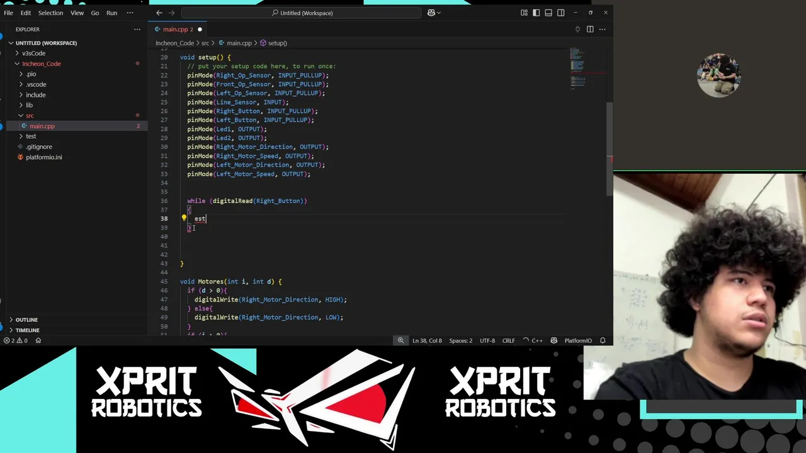
Task: Expand the include folder
Action: (35, 94)
